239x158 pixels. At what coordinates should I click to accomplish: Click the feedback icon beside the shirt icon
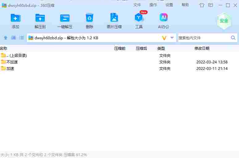pos(211,5)
